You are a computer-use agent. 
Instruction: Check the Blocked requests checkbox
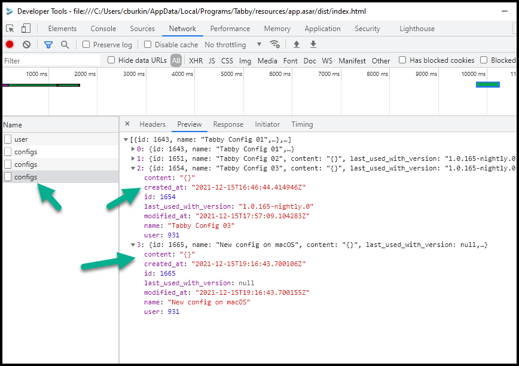(484, 60)
